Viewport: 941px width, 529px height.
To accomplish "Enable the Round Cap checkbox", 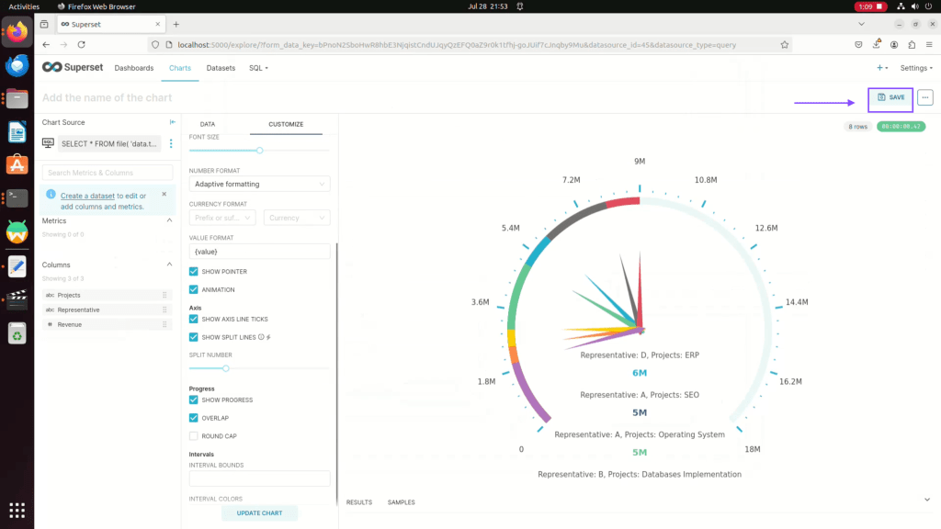I will (194, 436).
